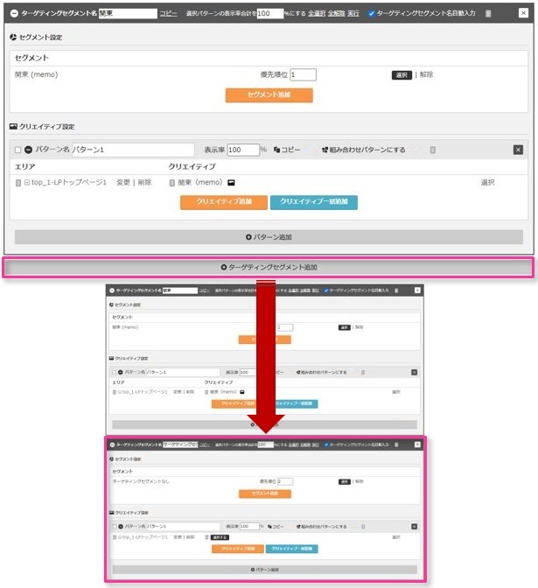Click the dark 選択 button in the 関東 row
Screen dimensions: 538x588
point(402,75)
